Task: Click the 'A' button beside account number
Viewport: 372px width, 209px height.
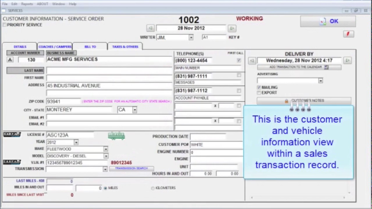Action: click(x=10, y=60)
